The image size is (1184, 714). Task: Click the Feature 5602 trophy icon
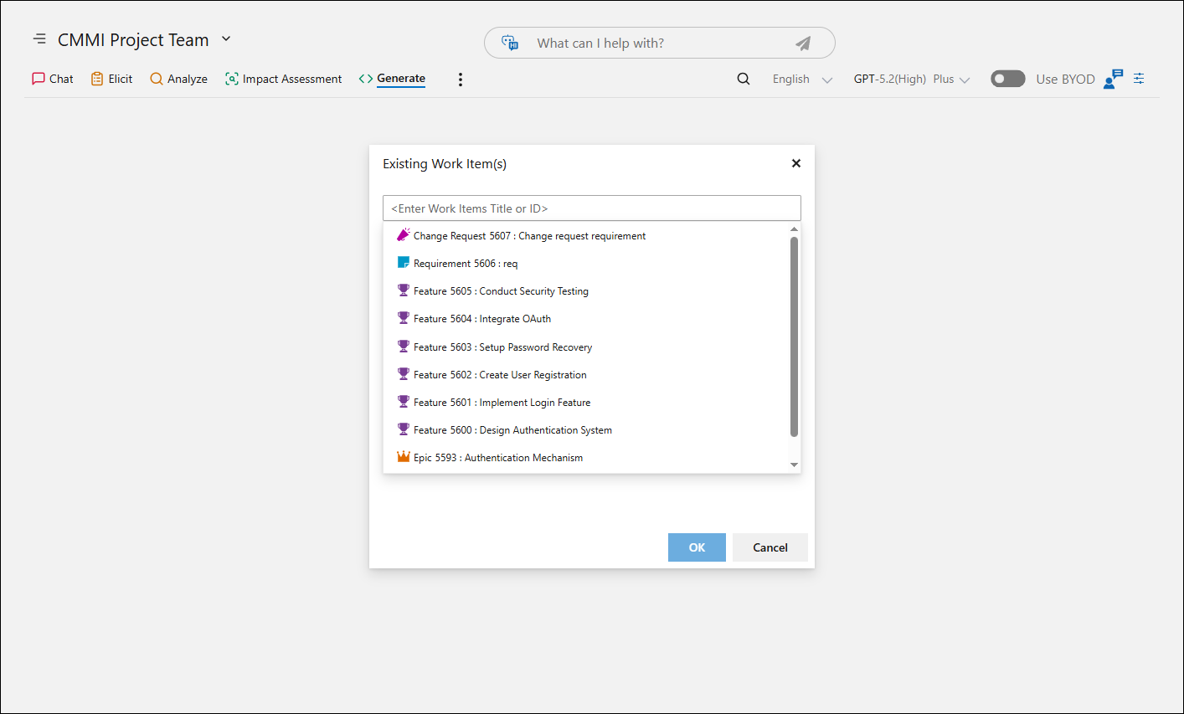click(403, 374)
